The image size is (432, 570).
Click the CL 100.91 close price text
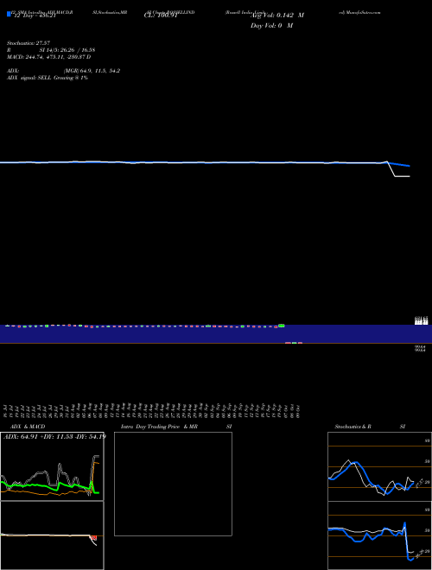(161, 16)
